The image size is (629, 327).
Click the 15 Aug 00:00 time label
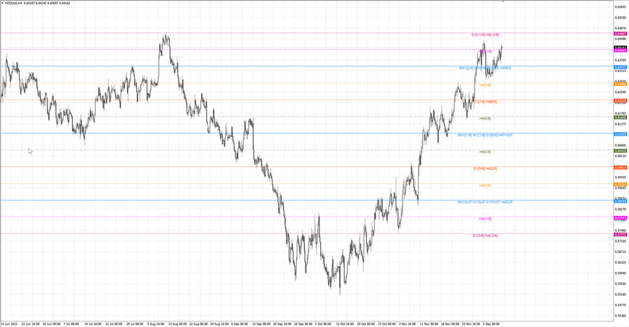(x=178, y=324)
